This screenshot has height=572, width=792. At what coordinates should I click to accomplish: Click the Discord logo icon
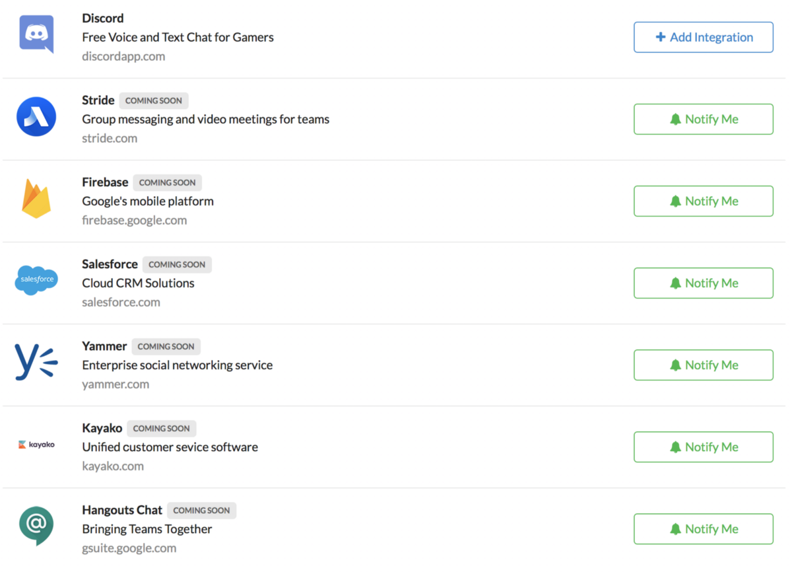(x=36, y=34)
